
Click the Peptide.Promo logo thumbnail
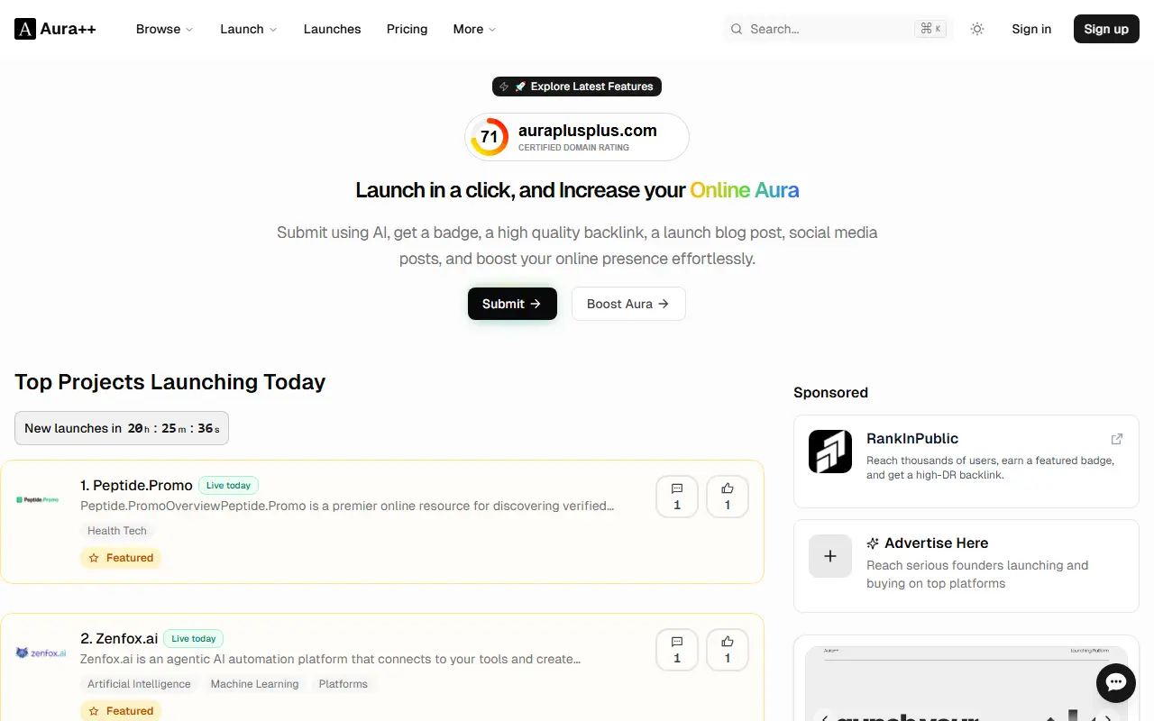pos(38,499)
